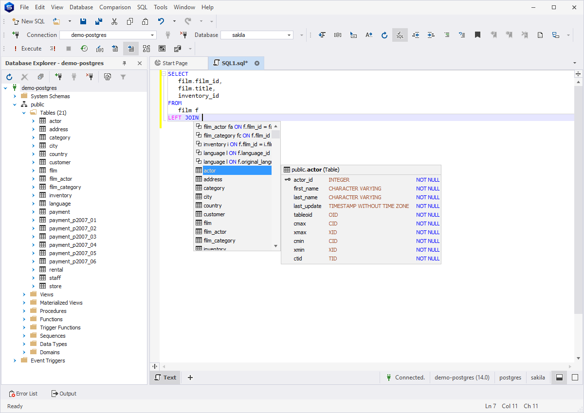The image size is (584, 413).
Task: Click the Undo arrow icon
Action: tap(161, 21)
